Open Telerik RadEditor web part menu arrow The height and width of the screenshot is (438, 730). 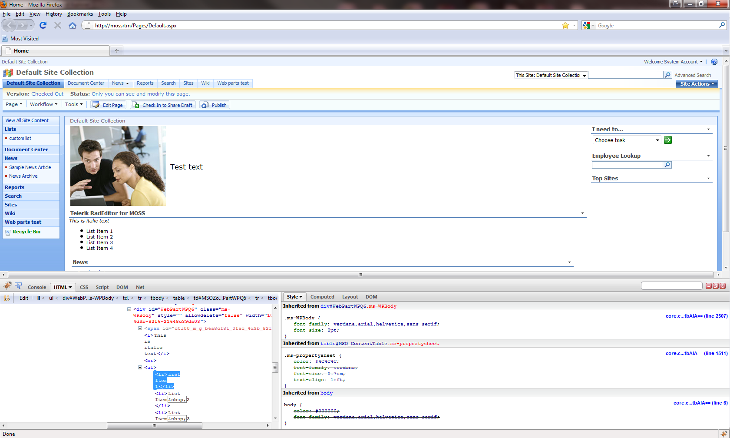tap(582, 213)
